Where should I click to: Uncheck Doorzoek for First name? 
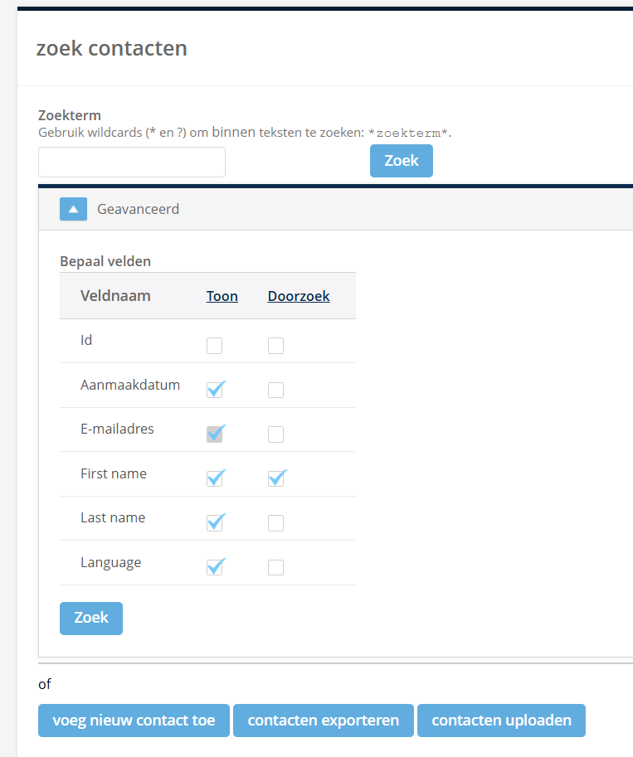point(275,478)
